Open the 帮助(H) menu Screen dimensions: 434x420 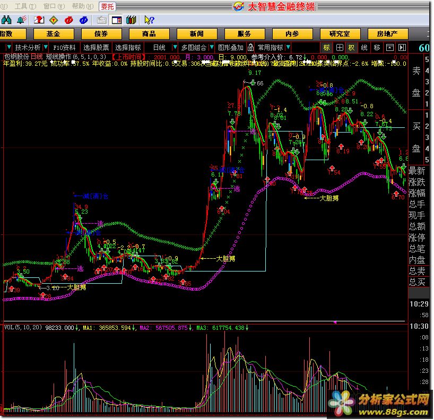(x=82, y=6)
